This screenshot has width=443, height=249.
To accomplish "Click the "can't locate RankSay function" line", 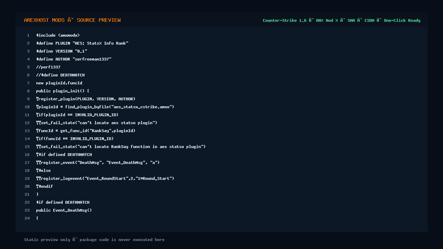I will point(121,147).
